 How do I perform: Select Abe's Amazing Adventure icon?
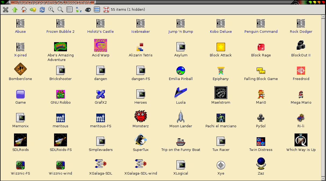61,47
